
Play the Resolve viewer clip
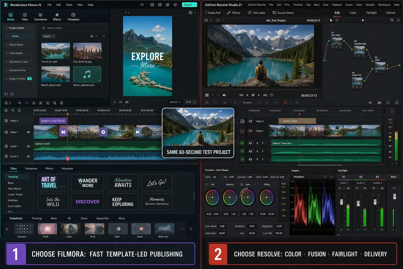click(259, 95)
